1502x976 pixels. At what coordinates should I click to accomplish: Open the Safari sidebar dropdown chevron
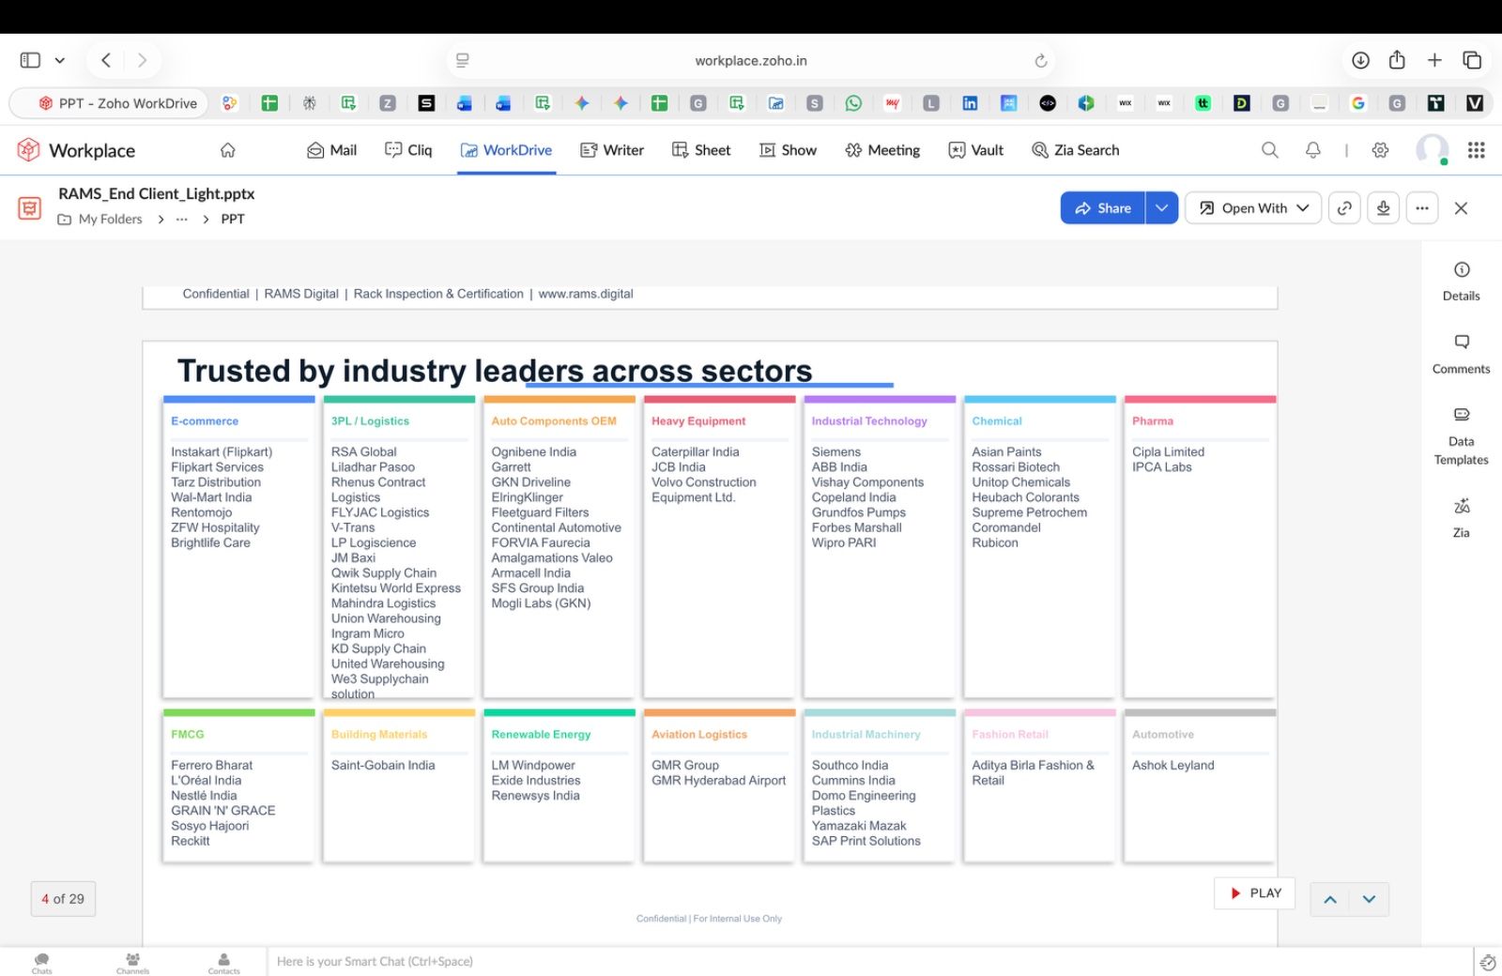point(60,60)
